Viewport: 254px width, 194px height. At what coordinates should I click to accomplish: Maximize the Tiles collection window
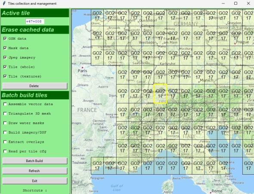coord(235,3)
